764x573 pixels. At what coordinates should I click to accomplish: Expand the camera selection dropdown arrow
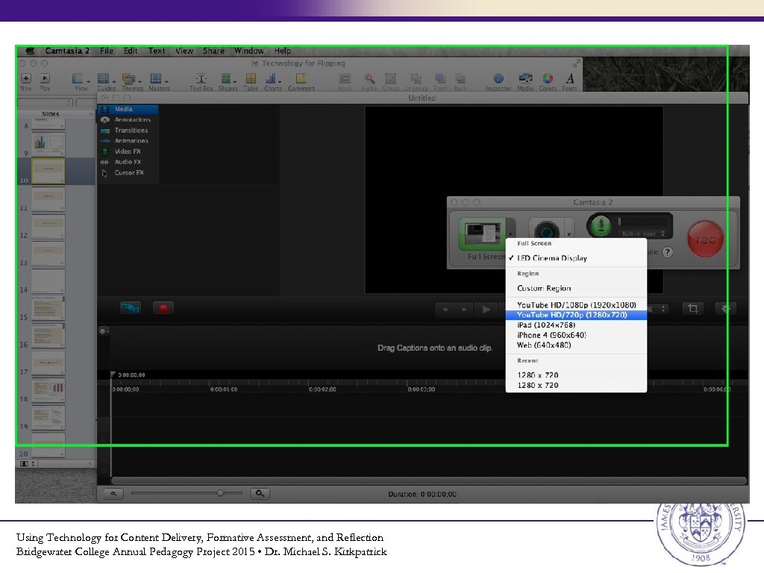[569, 233]
